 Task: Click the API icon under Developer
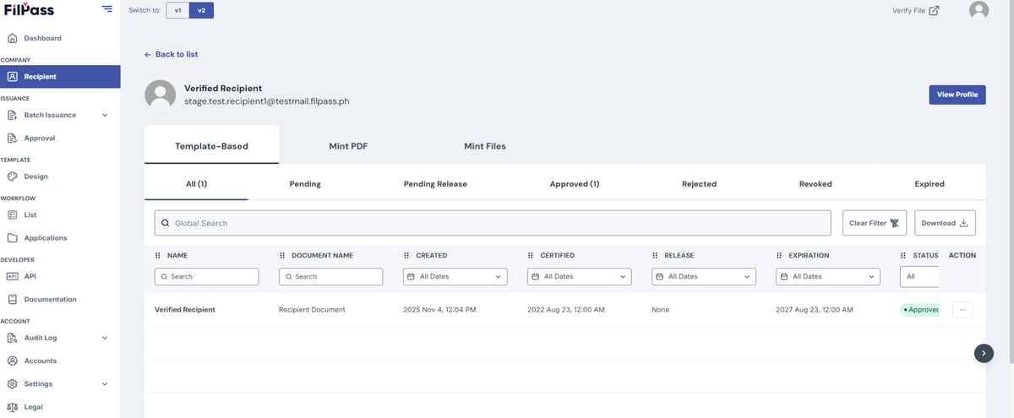coord(13,276)
